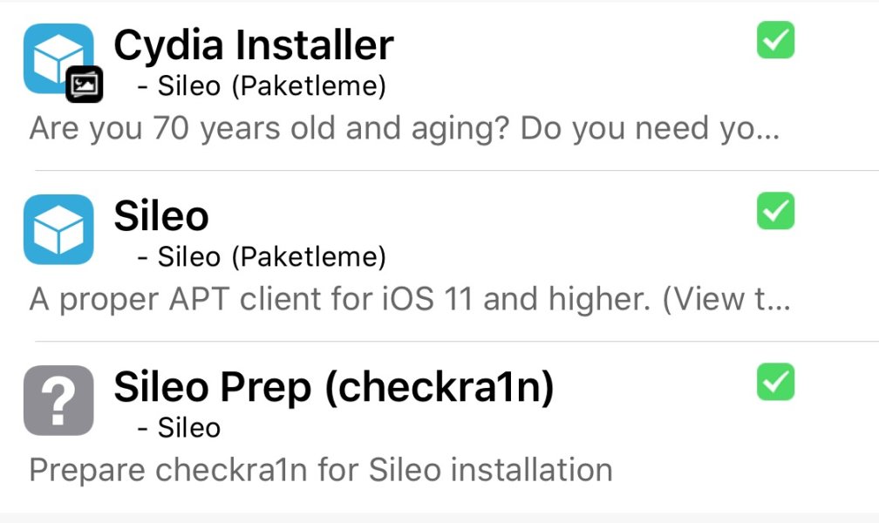Uncheck the Cydia Installer green checkbox
The image size is (879, 523).
coord(775,40)
